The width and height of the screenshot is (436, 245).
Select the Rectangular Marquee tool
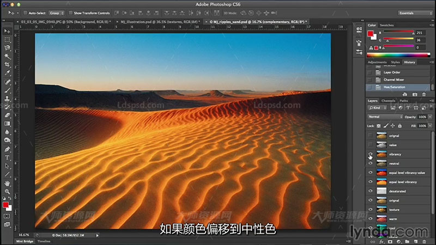7,39
